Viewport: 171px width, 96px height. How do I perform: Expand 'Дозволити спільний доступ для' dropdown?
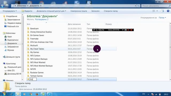click(51, 11)
